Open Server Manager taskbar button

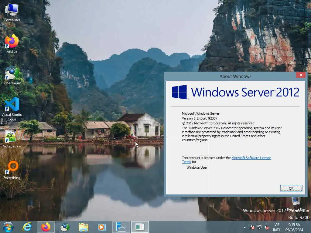[121, 227]
